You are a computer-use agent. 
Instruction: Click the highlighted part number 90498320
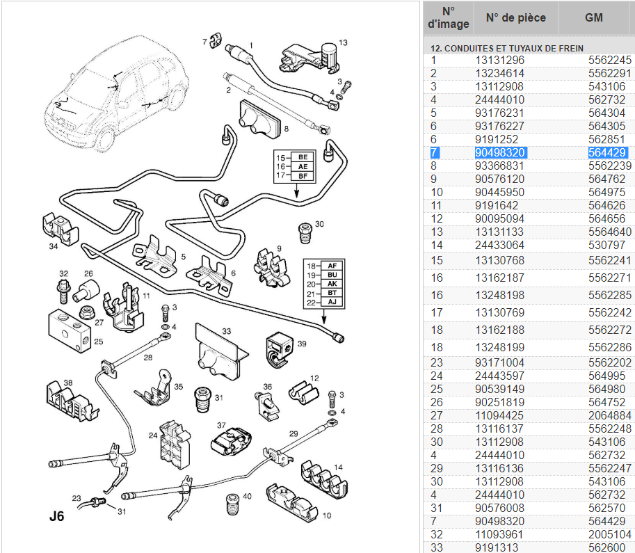(x=500, y=152)
